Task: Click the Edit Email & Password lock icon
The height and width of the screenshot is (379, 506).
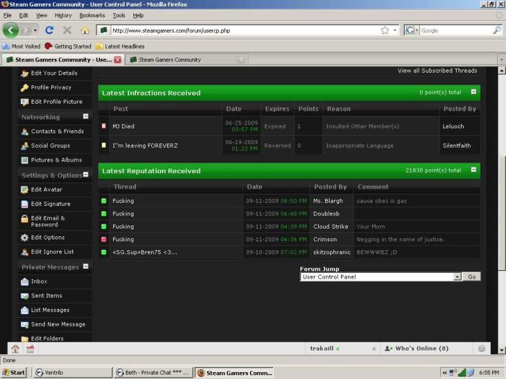Action: [25, 219]
